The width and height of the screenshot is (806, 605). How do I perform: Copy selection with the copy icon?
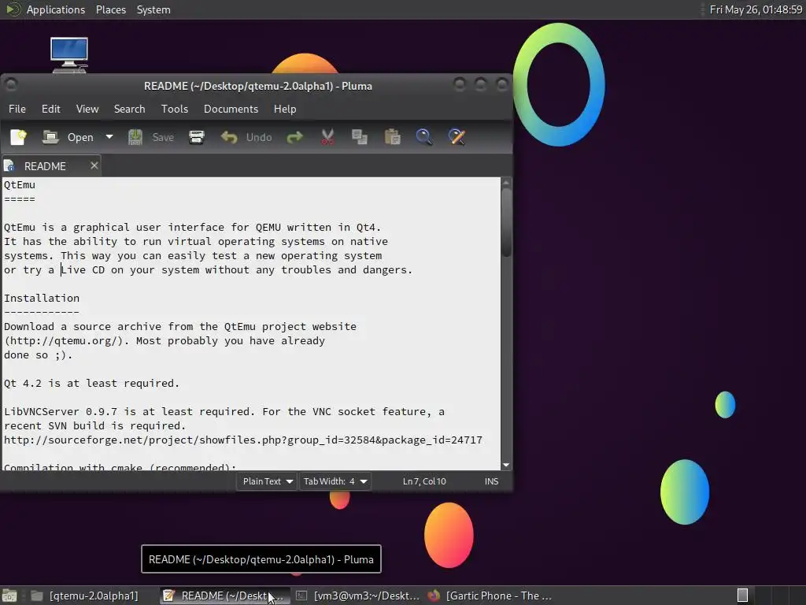[359, 137]
